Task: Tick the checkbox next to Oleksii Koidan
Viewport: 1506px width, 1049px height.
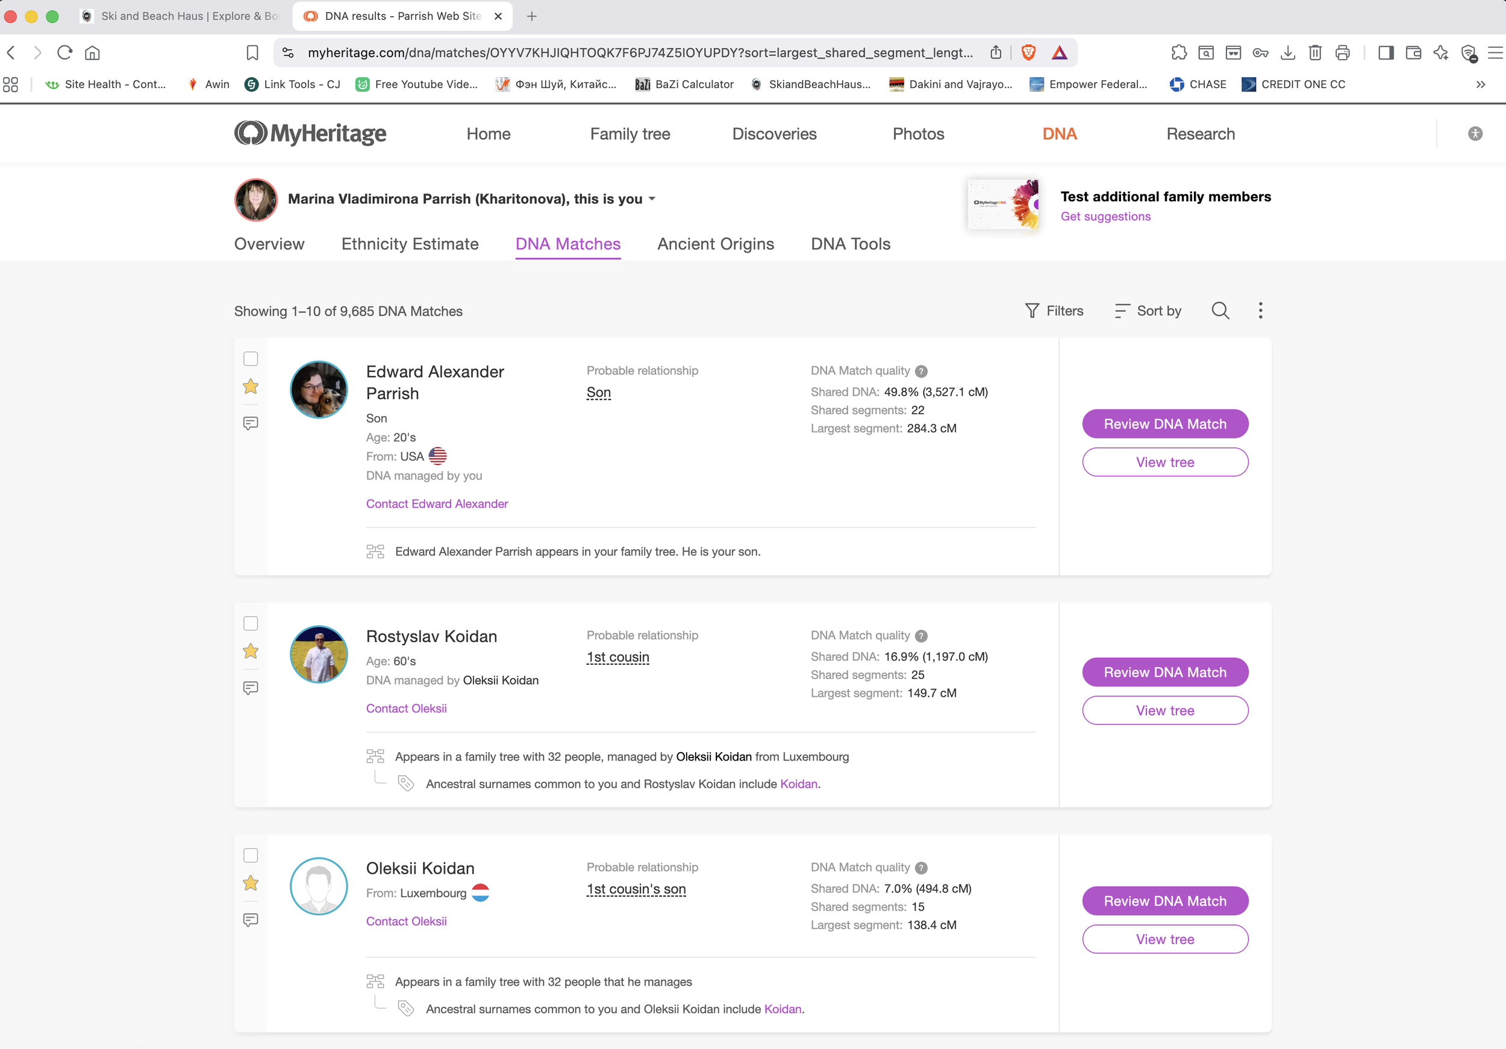Action: coord(251,855)
